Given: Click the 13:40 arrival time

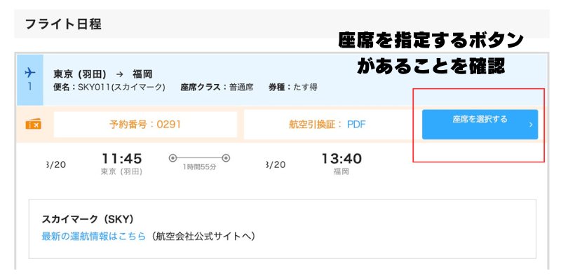Looking at the screenshot, I should 342,159.
